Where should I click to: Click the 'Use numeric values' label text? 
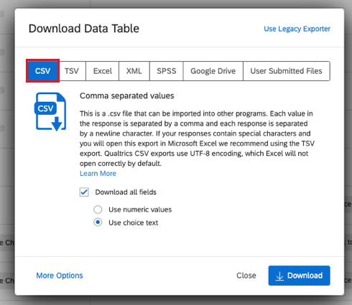140,210
